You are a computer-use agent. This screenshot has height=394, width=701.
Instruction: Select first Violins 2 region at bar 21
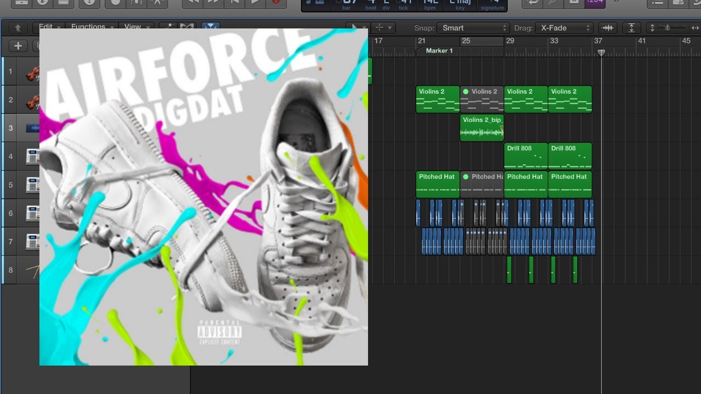pos(438,99)
